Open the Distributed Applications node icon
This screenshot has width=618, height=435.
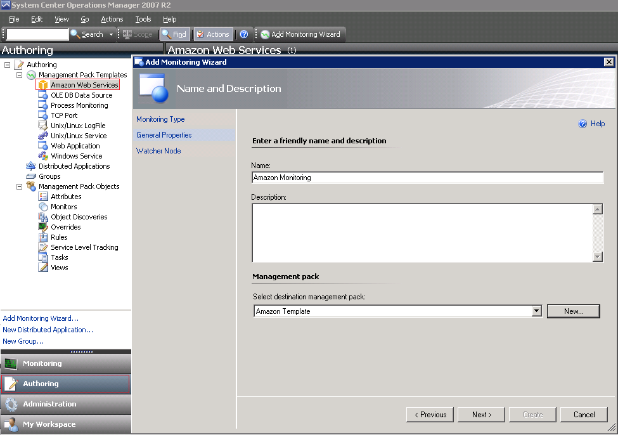point(30,166)
